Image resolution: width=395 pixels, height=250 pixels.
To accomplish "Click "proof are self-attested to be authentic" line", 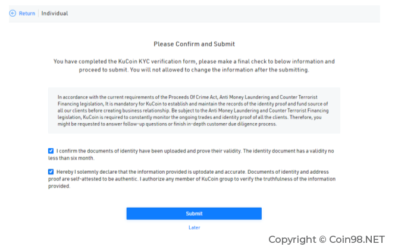I will coord(192,179).
